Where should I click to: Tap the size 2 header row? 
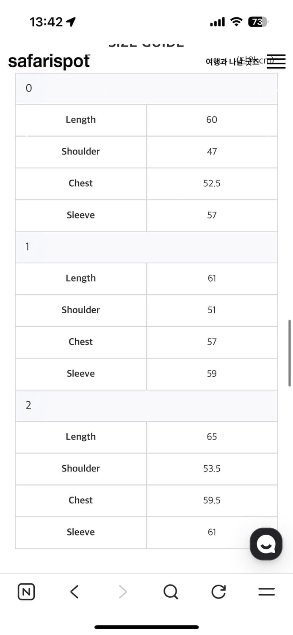click(x=146, y=405)
